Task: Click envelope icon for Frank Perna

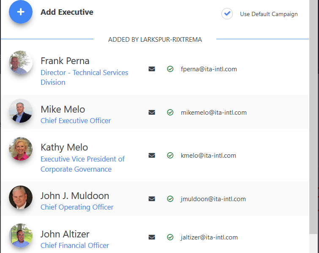Action: click(152, 69)
